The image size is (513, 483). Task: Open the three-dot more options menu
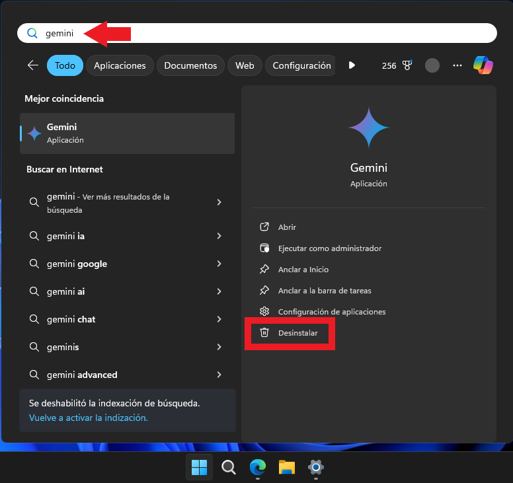pyautogui.click(x=457, y=65)
